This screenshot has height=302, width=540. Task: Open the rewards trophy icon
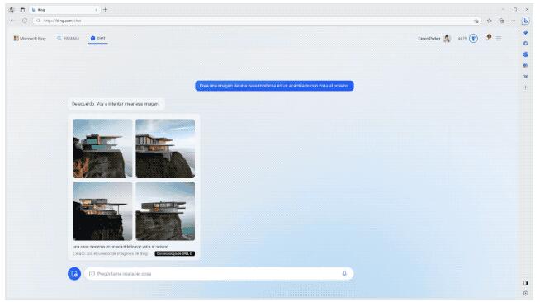point(474,39)
